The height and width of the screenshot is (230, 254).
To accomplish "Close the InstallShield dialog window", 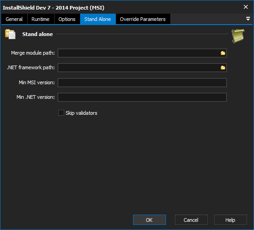I will (245, 7).
